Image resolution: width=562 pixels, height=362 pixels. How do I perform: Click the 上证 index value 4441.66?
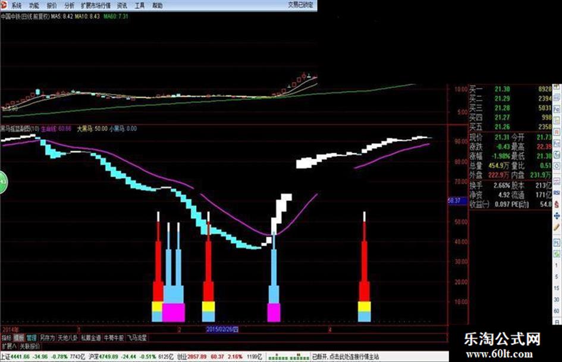[21, 357]
